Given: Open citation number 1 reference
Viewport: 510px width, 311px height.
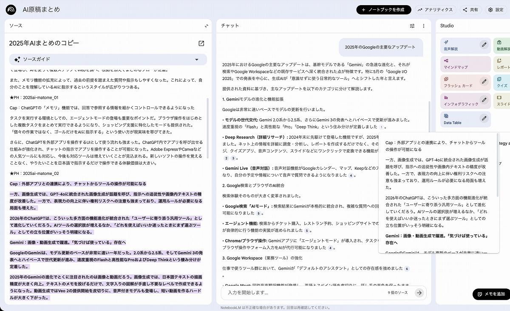Looking at the screenshot, I should [381, 127].
